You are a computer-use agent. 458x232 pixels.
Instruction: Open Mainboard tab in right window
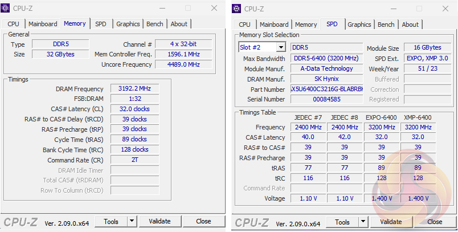click(274, 25)
